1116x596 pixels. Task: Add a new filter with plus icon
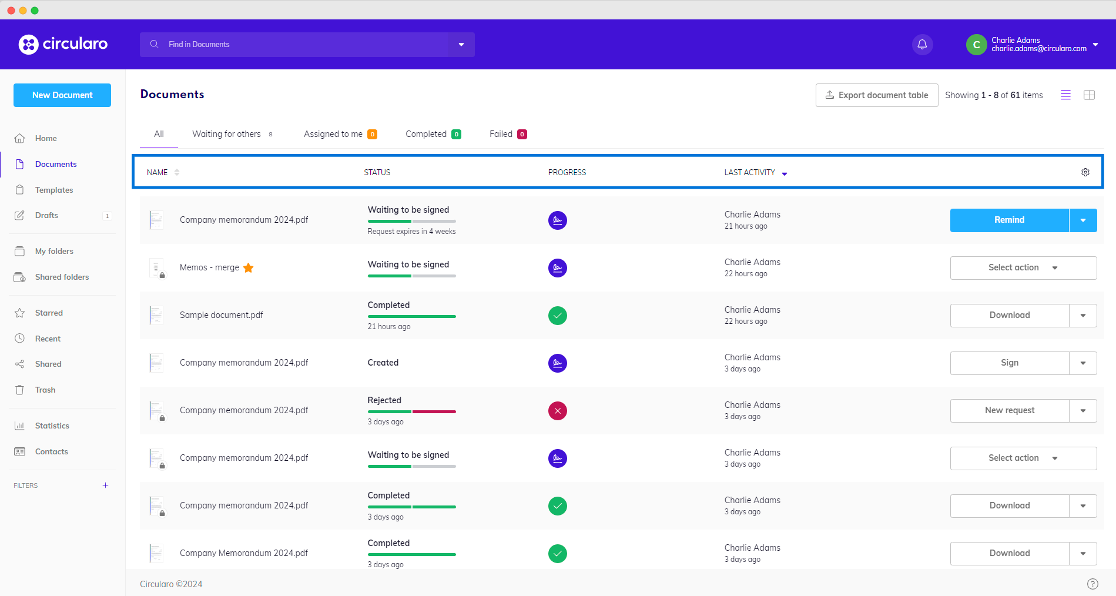(105, 485)
